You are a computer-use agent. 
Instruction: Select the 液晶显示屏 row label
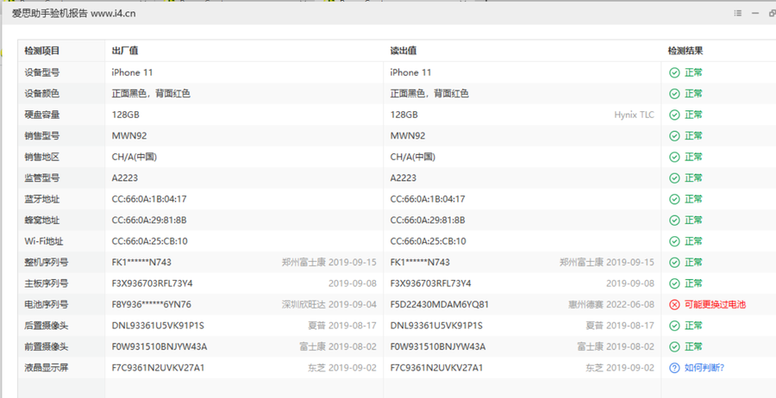point(47,368)
